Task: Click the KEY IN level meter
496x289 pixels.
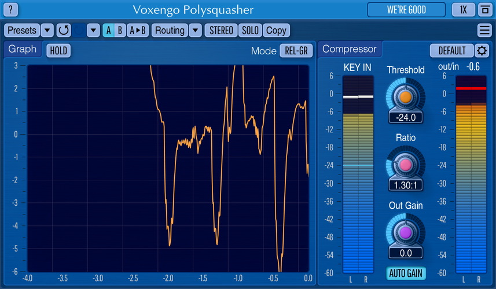Action: pos(358,175)
